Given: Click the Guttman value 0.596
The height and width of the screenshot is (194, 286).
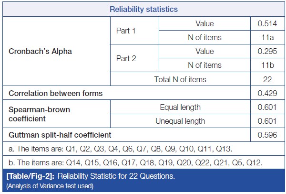Looking at the screenshot, I should coord(267,135).
